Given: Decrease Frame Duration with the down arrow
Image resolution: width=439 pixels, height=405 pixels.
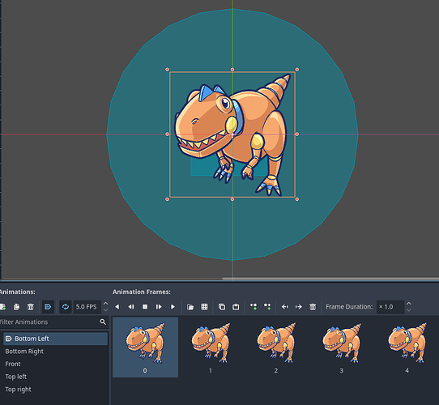Looking at the screenshot, I should click(x=409, y=310).
